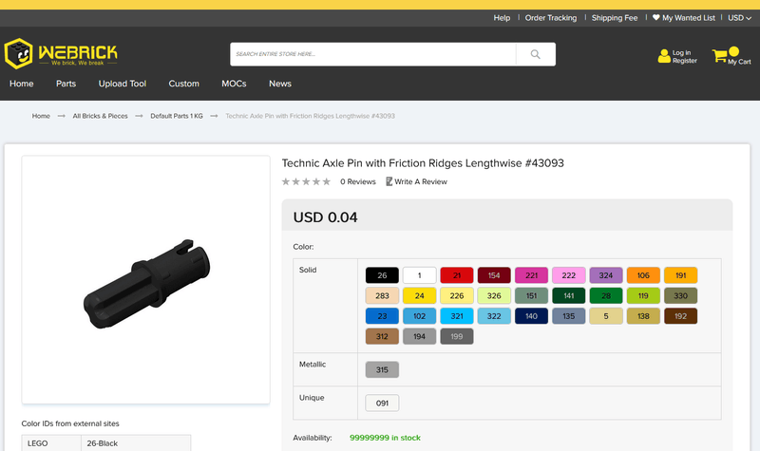Open the Upload Tool menu item
Viewport: 760px width, 451px height.
click(x=123, y=84)
